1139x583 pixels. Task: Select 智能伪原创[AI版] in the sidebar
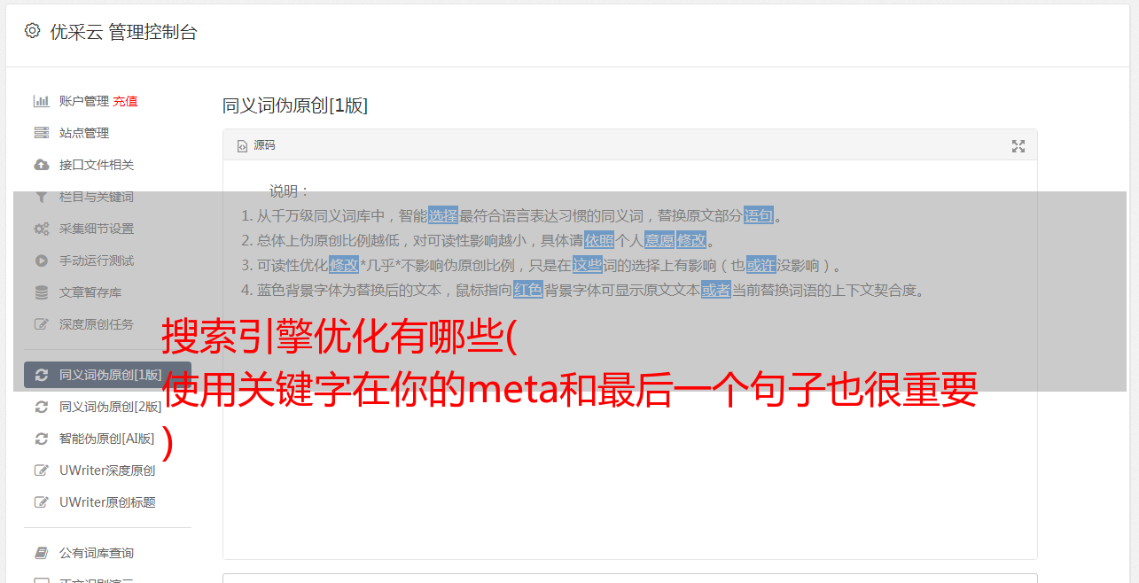(x=106, y=439)
